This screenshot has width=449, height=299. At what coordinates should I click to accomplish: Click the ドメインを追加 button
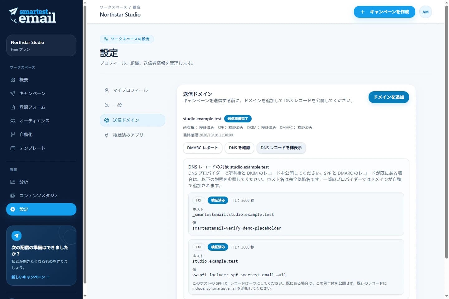click(x=389, y=97)
